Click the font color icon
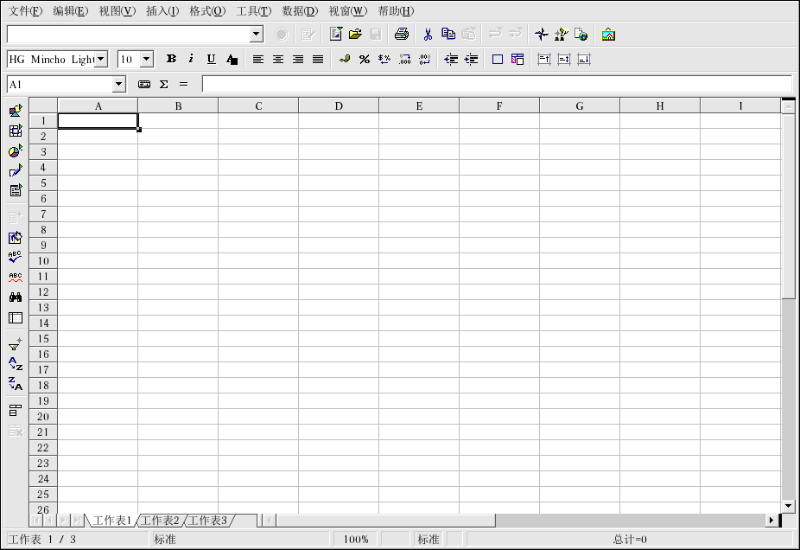Screen dimensions: 800x550 pos(232,60)
